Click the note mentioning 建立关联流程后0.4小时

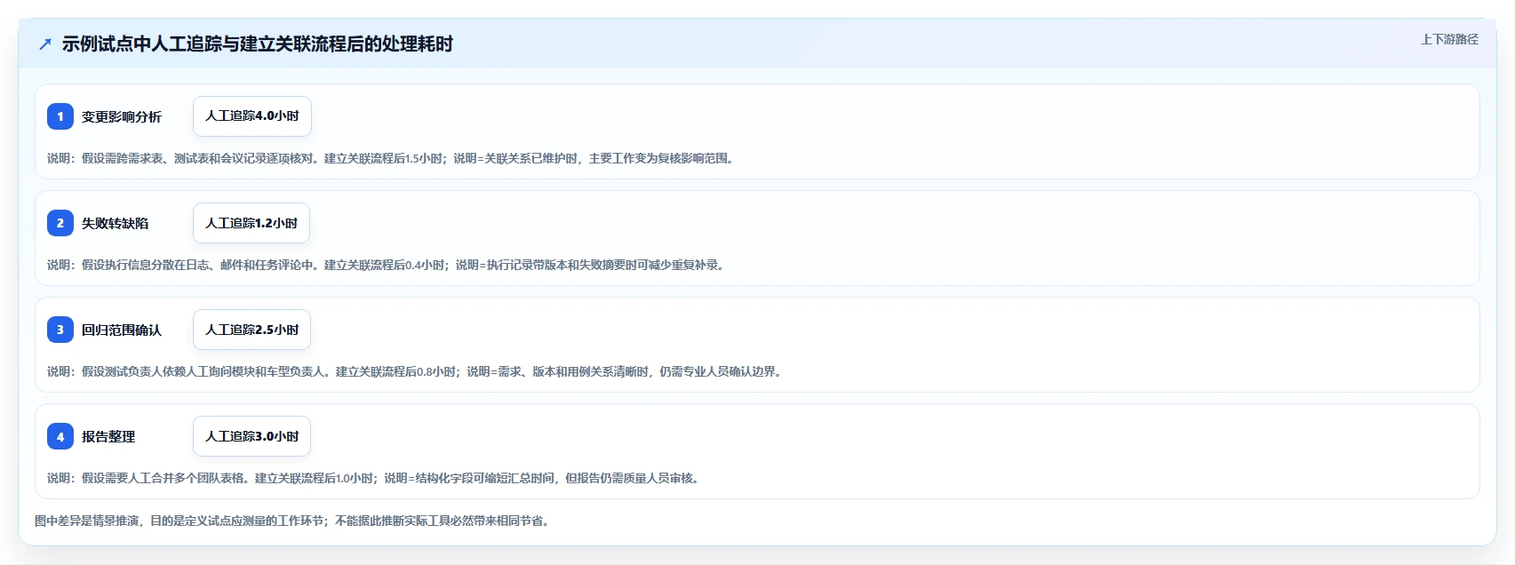click(388, 265)
